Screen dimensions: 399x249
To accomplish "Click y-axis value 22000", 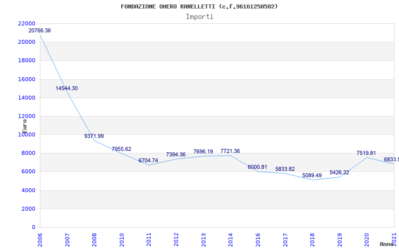I will [x=27, y=23].
